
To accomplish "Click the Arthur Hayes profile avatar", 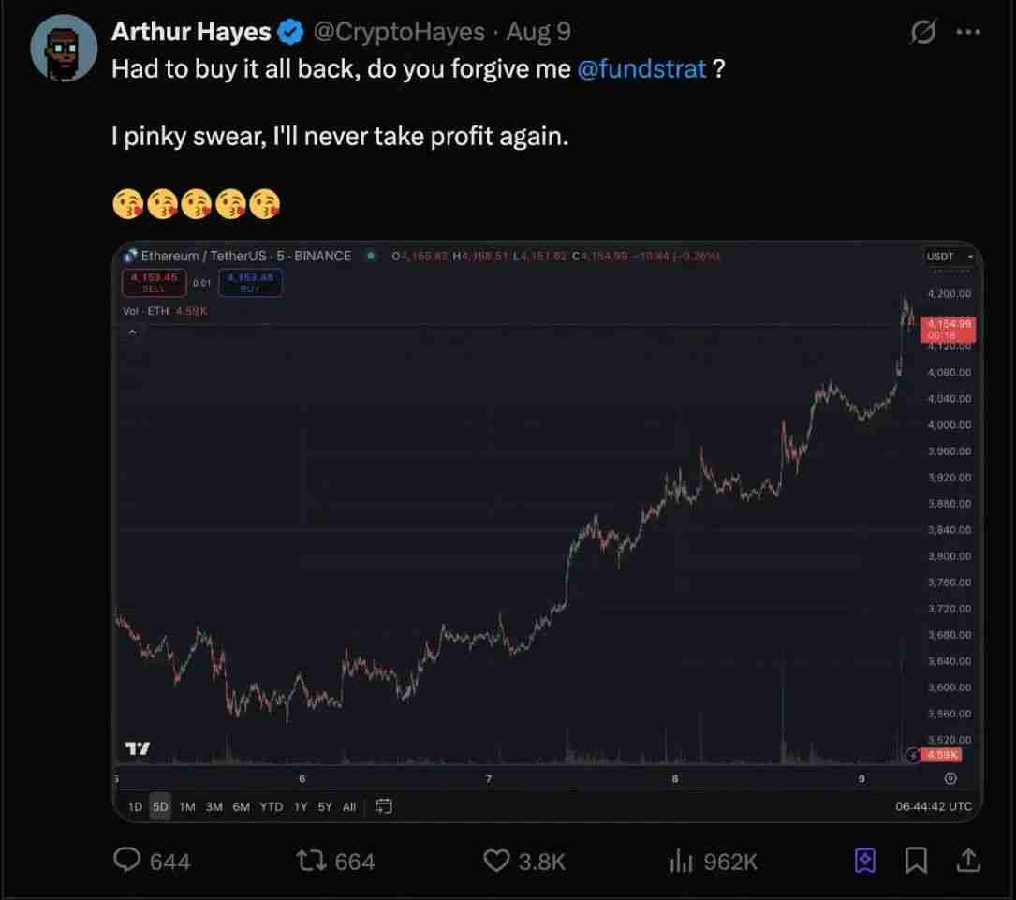I will pos(65,47).
